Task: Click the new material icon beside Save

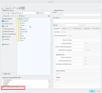Action: (5, 8)
